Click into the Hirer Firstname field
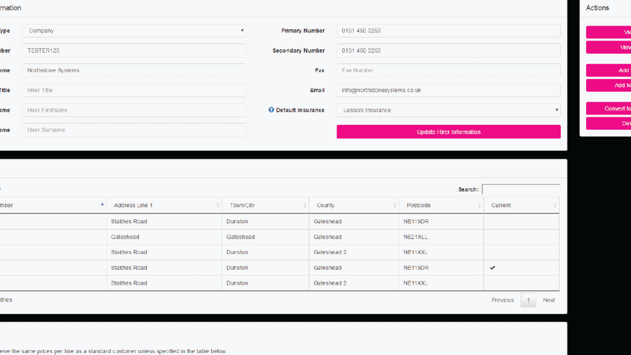 134,110
